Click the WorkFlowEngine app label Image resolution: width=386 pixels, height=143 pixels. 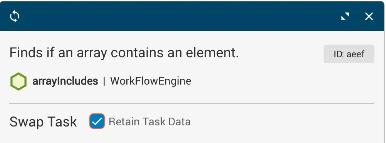pyautogui.click(x=151, y=81)
